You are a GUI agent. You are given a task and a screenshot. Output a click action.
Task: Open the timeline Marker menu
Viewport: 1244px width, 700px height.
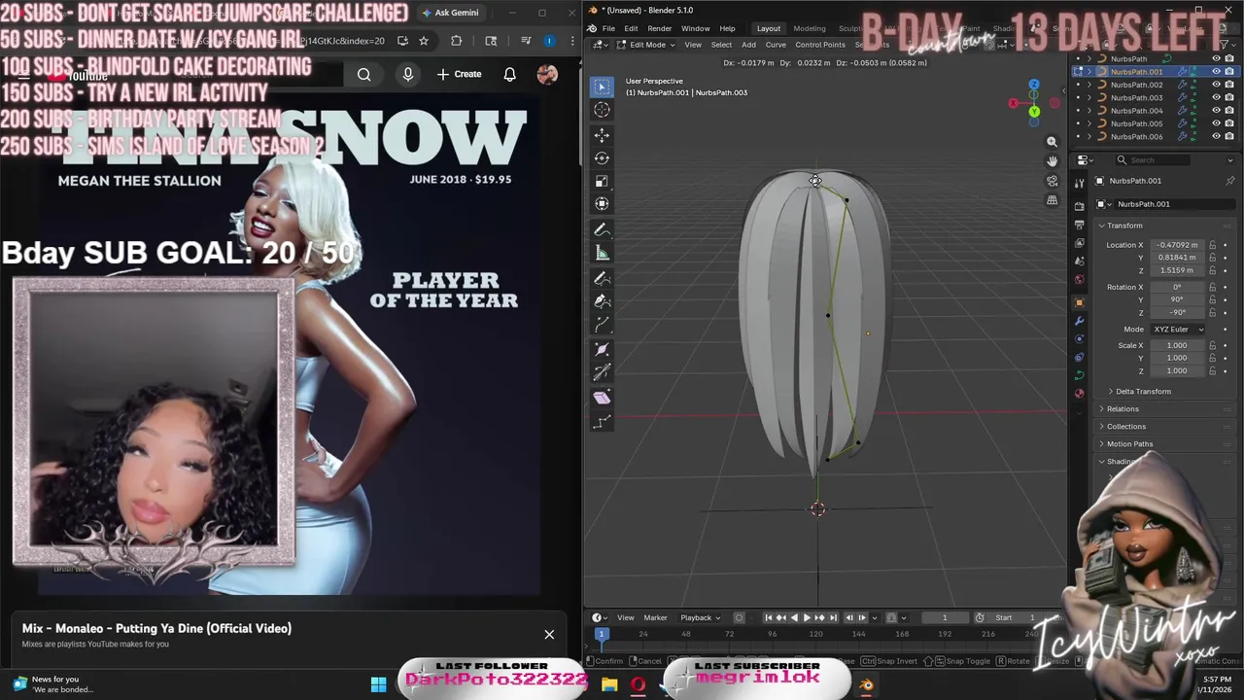click(x=655, y=617)
